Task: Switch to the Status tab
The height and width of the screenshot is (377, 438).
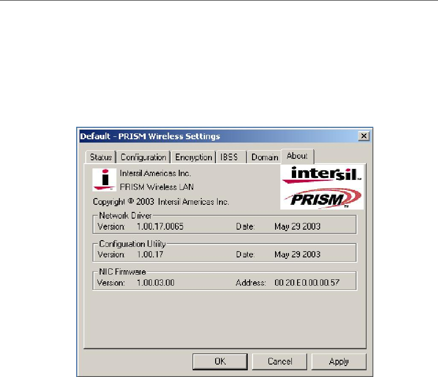Action: [101, 157]
